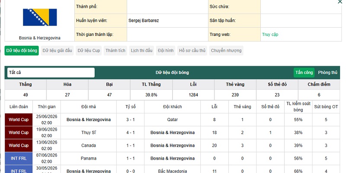Switch to Phòng thủ view
Screen dimensions: 346x173
[x=328, y=73]
